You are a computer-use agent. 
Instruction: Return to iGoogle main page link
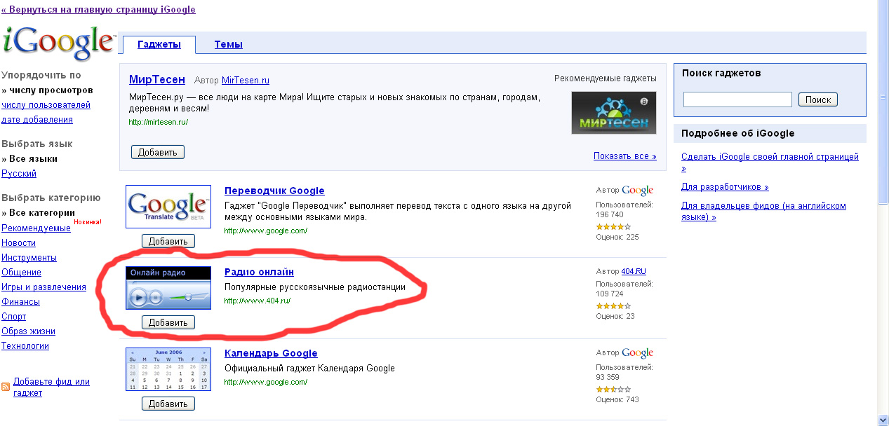(x=98, y=9)
